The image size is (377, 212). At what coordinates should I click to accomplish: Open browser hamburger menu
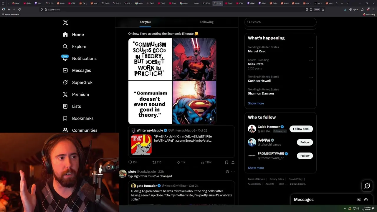click(x=373, y=9)
